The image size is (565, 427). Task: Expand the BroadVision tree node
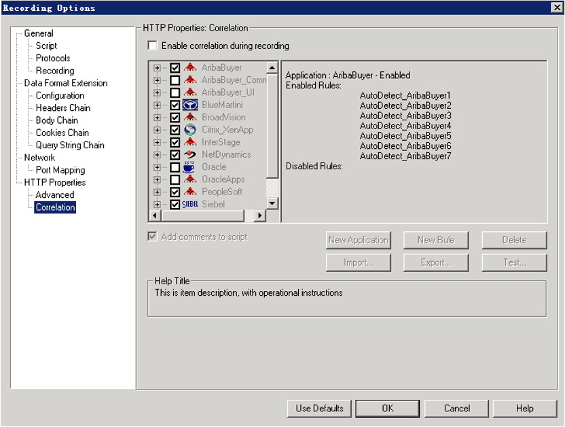[x=157, y=118]
